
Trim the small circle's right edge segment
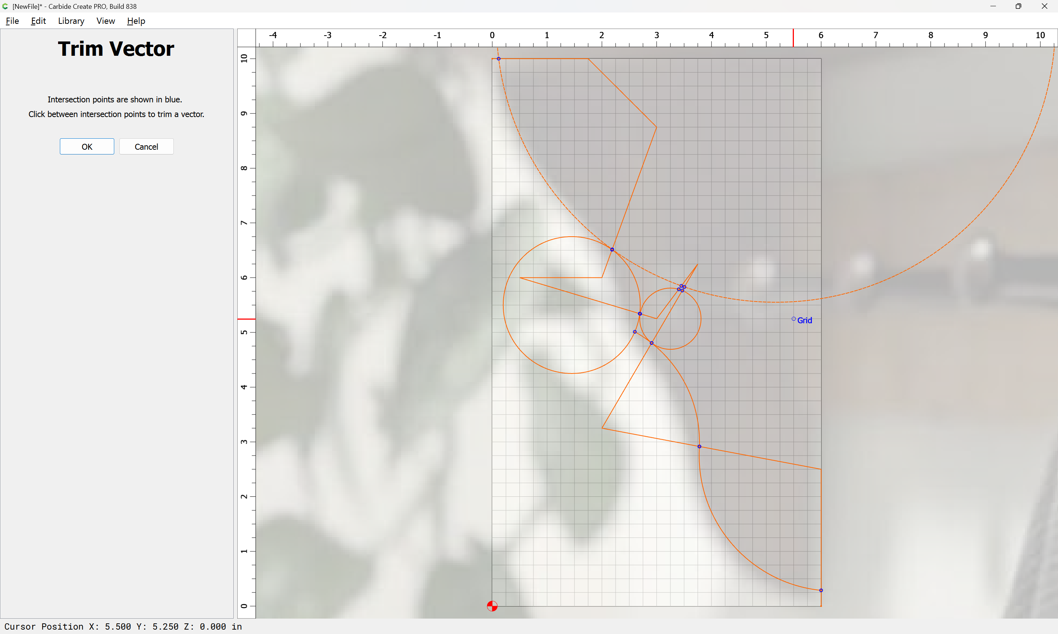(x=701, y=319)
